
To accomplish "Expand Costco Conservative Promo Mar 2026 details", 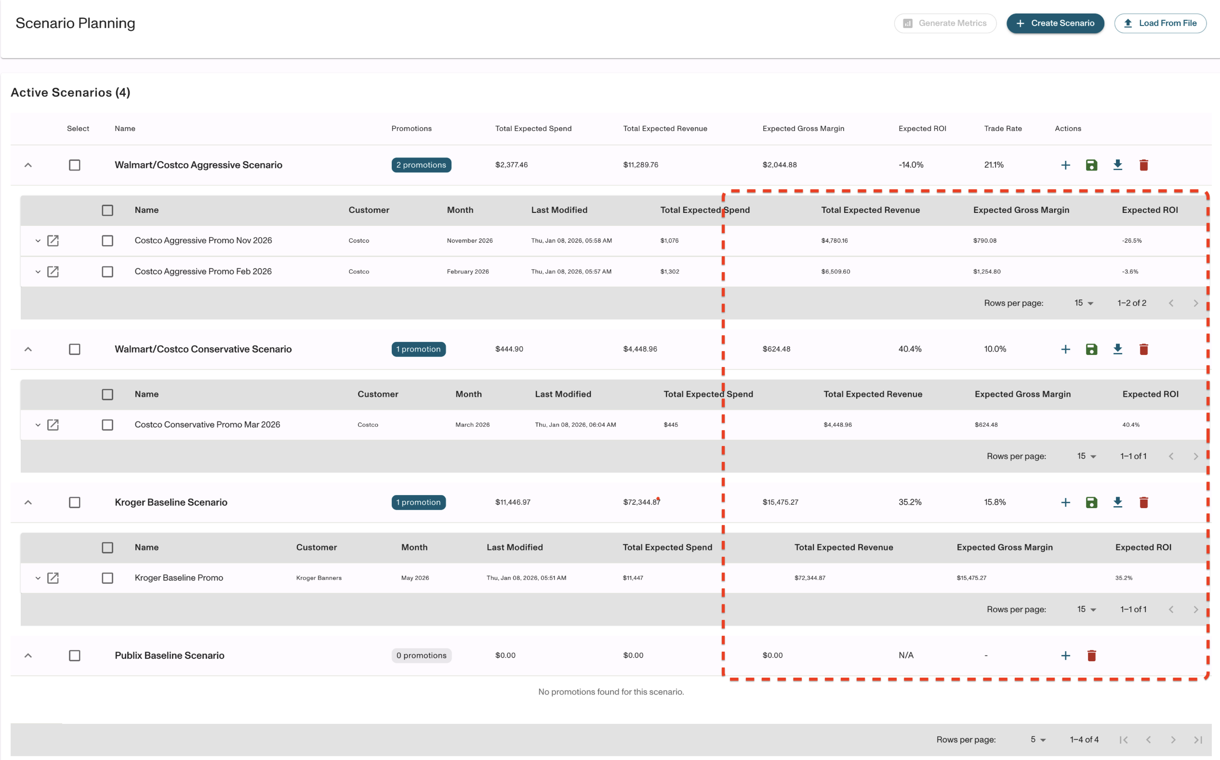I will click(38, 425).
